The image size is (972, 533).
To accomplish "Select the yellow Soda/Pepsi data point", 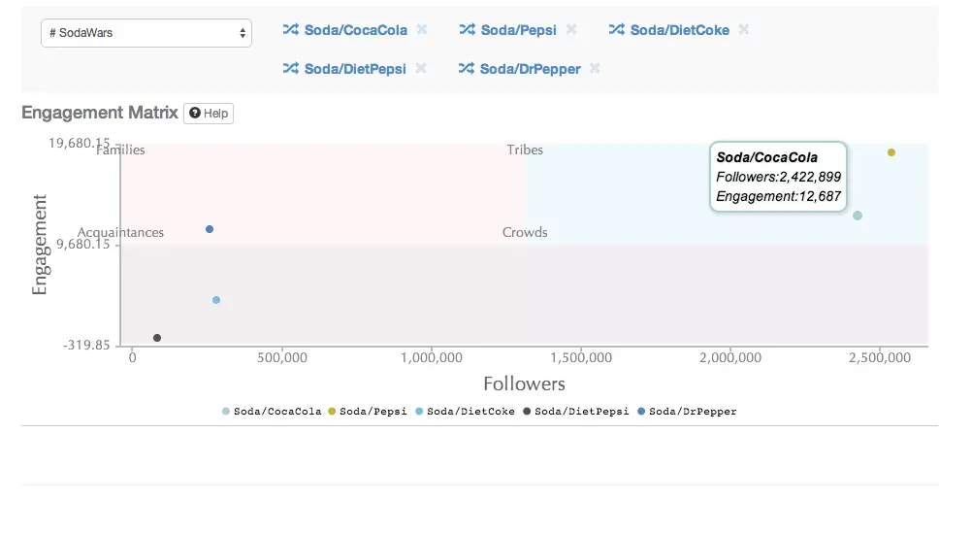I will pos(891,152).
